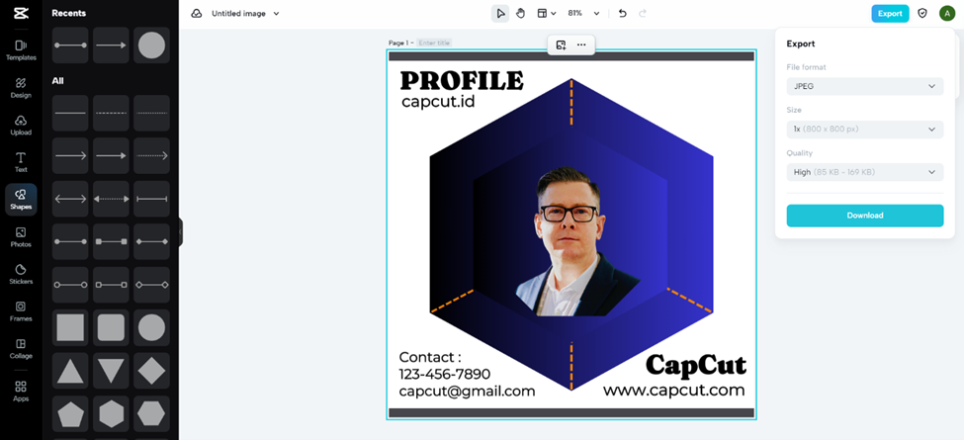Pick the recent dot-ended line shape

(x=70, y=45)
